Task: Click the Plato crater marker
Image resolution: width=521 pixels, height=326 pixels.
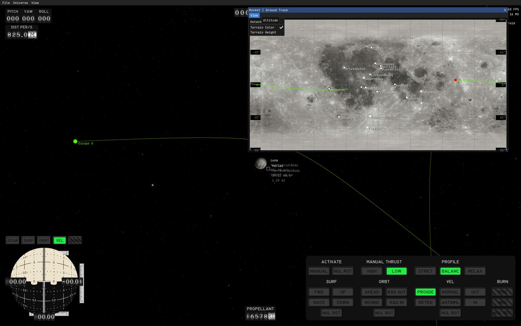Action: pyautogui.click(x=372, y=48)
